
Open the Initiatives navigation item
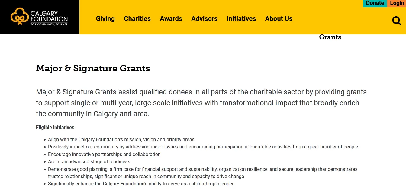[241, 19]
